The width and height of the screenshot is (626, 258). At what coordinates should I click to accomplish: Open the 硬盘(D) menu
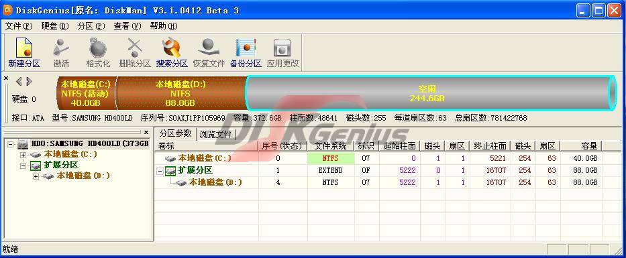click(55, 26)
